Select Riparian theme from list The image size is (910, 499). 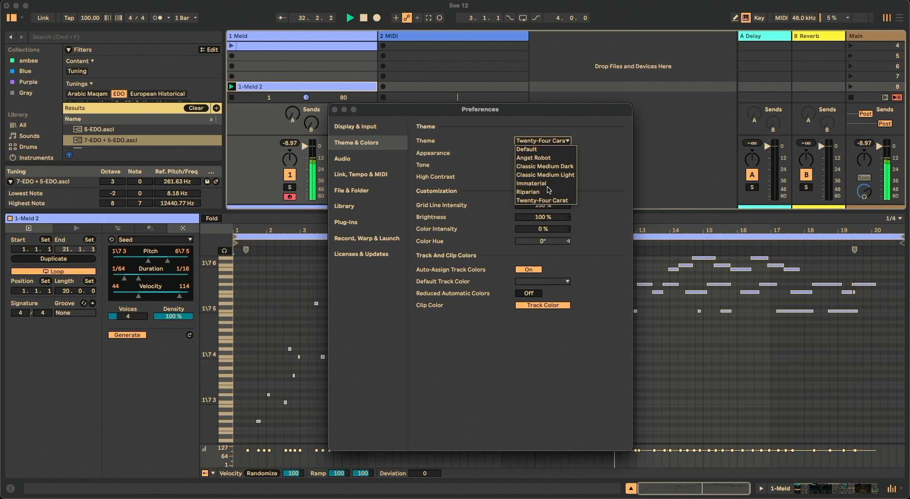click(x=528, y=192)
